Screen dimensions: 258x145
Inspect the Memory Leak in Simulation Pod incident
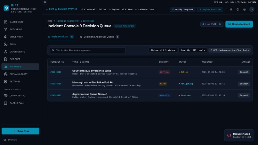[x=244, y=84]
